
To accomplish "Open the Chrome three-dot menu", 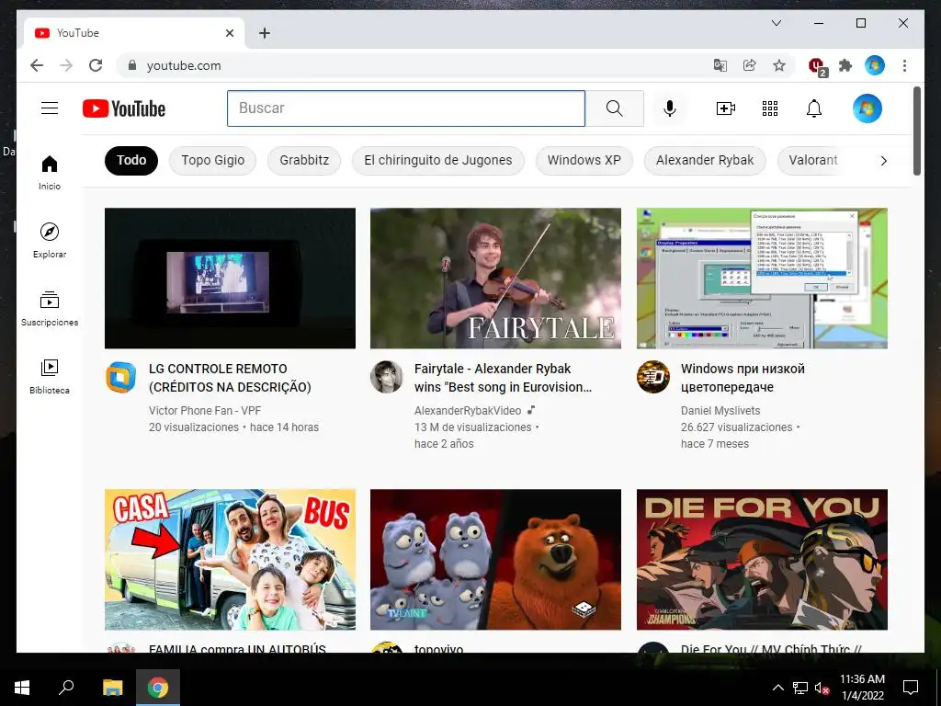I will point(904,65).
